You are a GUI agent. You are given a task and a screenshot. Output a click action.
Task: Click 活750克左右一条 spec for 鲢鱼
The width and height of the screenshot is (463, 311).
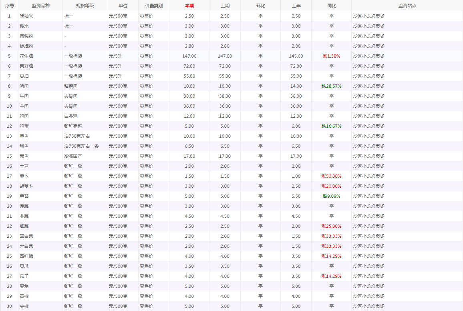(x=82, y=146)
